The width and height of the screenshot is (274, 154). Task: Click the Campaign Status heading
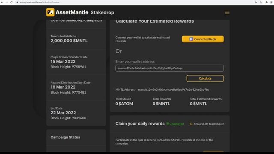pyautogui.click(x=65, y=137)
